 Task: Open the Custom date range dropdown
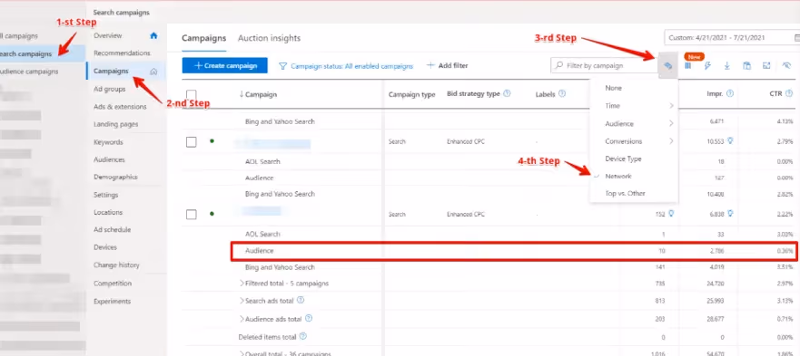tap(732, 38)
